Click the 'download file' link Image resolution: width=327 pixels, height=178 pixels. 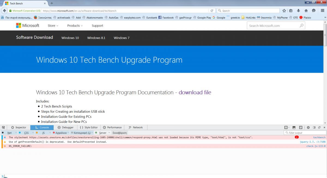(195, 92)
